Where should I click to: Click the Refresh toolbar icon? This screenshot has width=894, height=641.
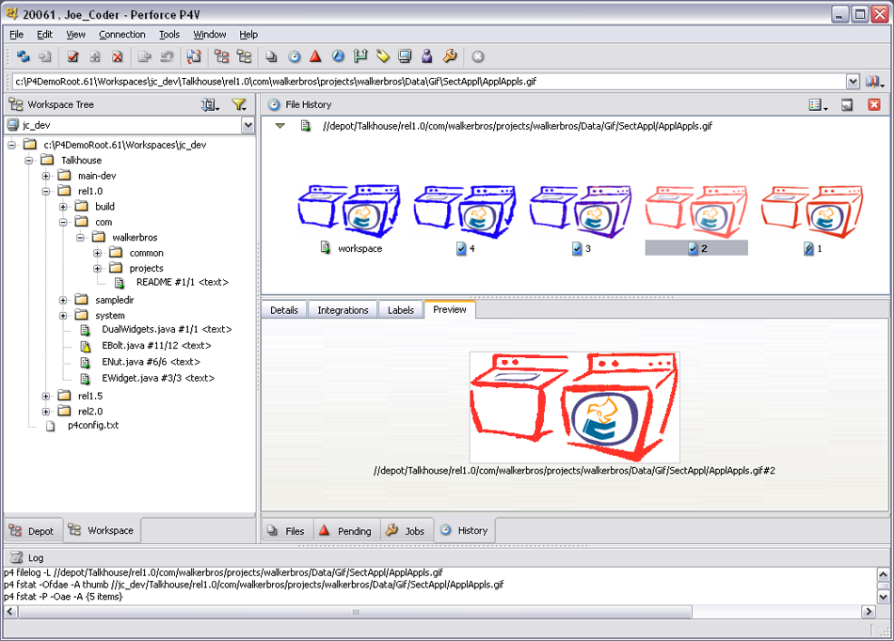pos(24,57)
